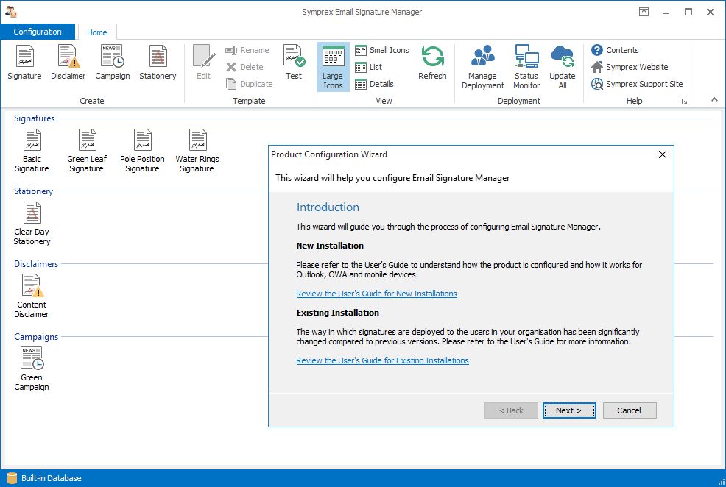Click the Campaigns group header
This screenshot has height=487, width=726.
(36, 337)
